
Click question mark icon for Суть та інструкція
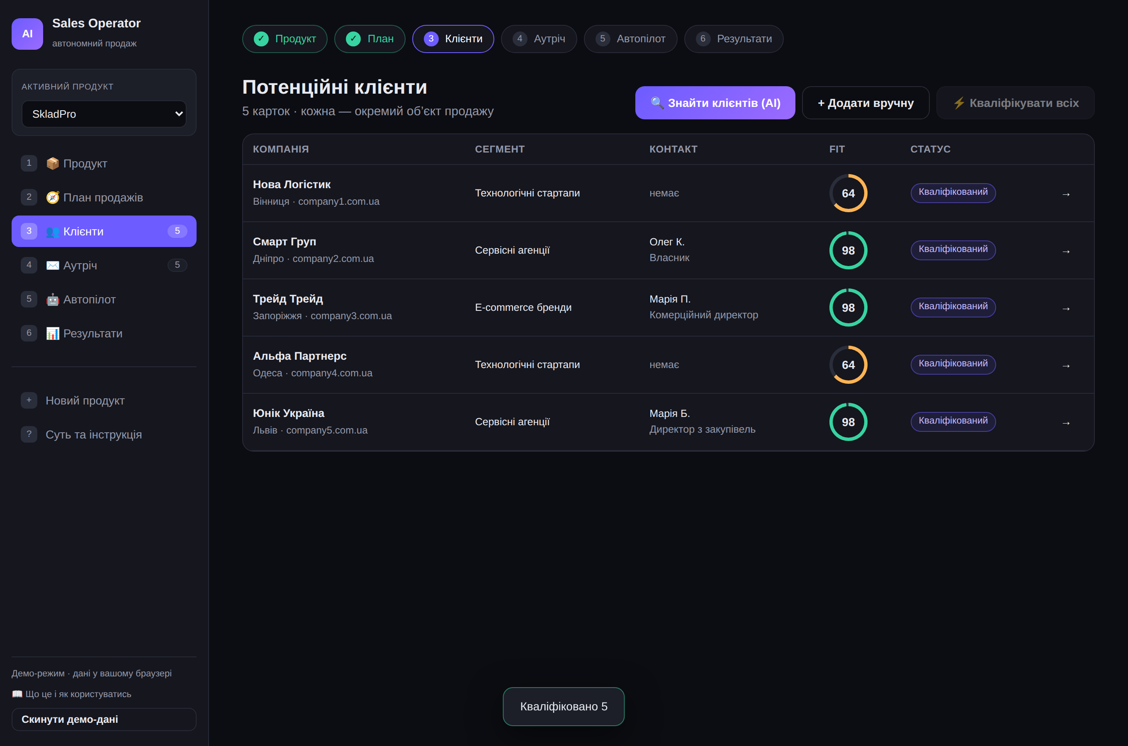click(29, 434)
